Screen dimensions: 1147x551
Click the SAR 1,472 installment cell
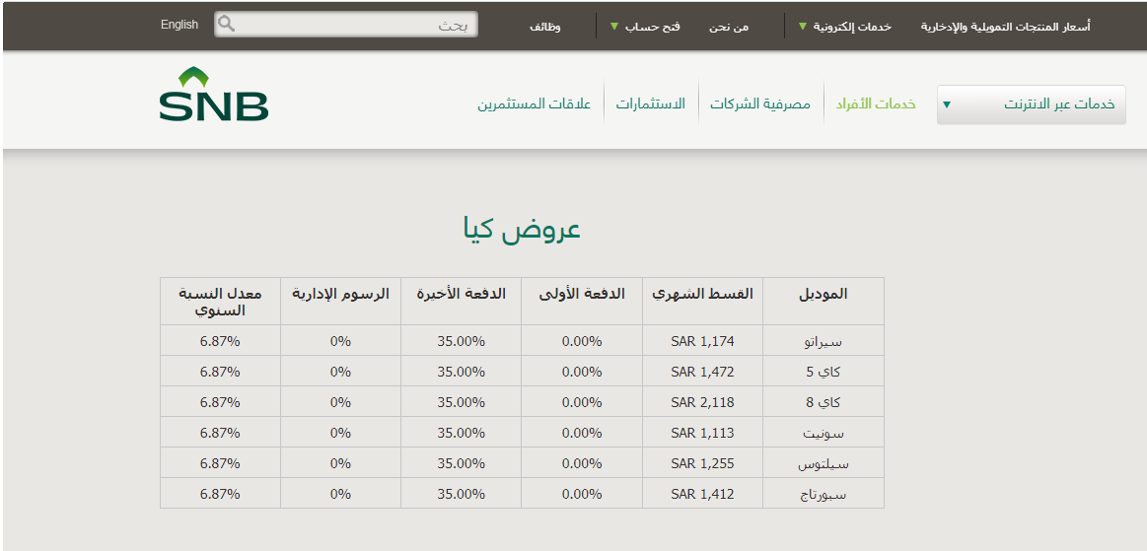click(x=702, y=372)
